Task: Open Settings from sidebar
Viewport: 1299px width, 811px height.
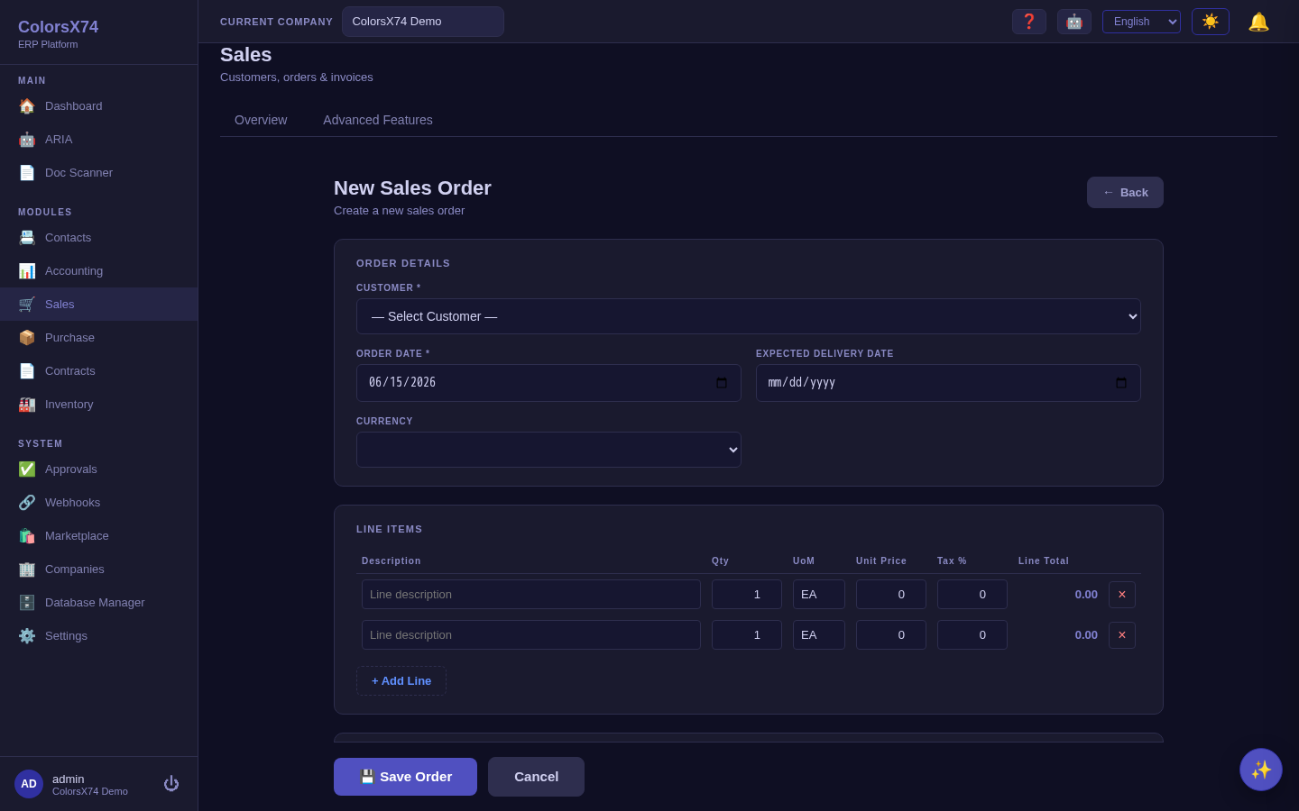Action: pos(98,636)
